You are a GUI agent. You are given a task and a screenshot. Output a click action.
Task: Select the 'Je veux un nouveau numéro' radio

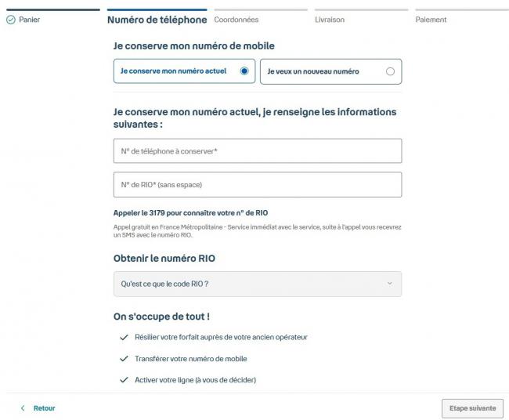(x=390, y=71)
